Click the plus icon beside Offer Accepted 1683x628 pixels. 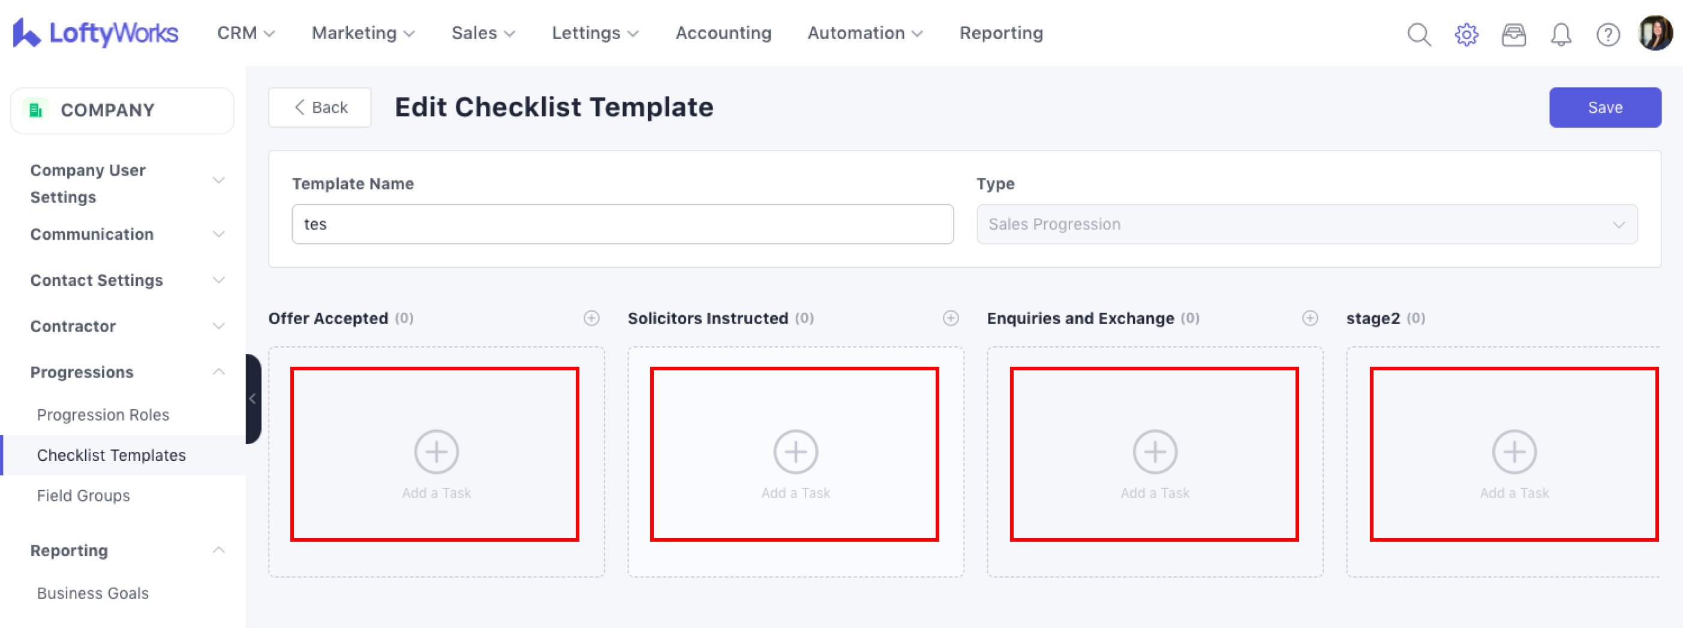tap(591, 318)
